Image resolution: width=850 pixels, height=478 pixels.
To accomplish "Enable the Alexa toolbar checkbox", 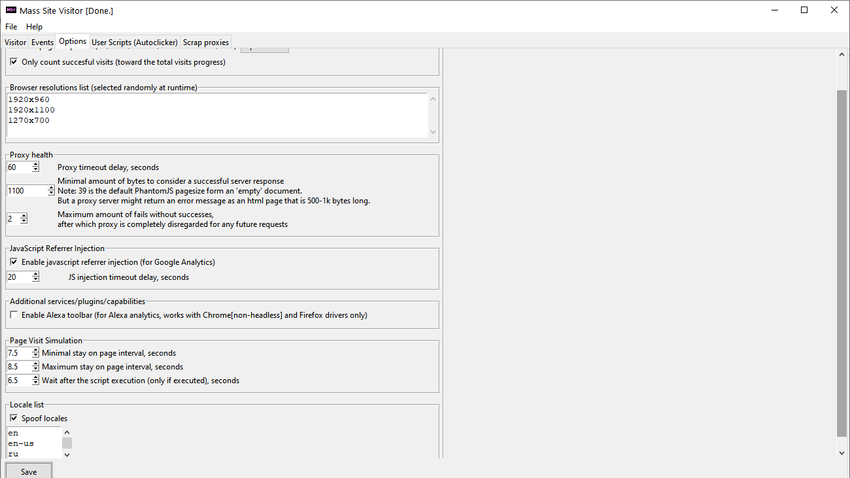I will (14, 315).
